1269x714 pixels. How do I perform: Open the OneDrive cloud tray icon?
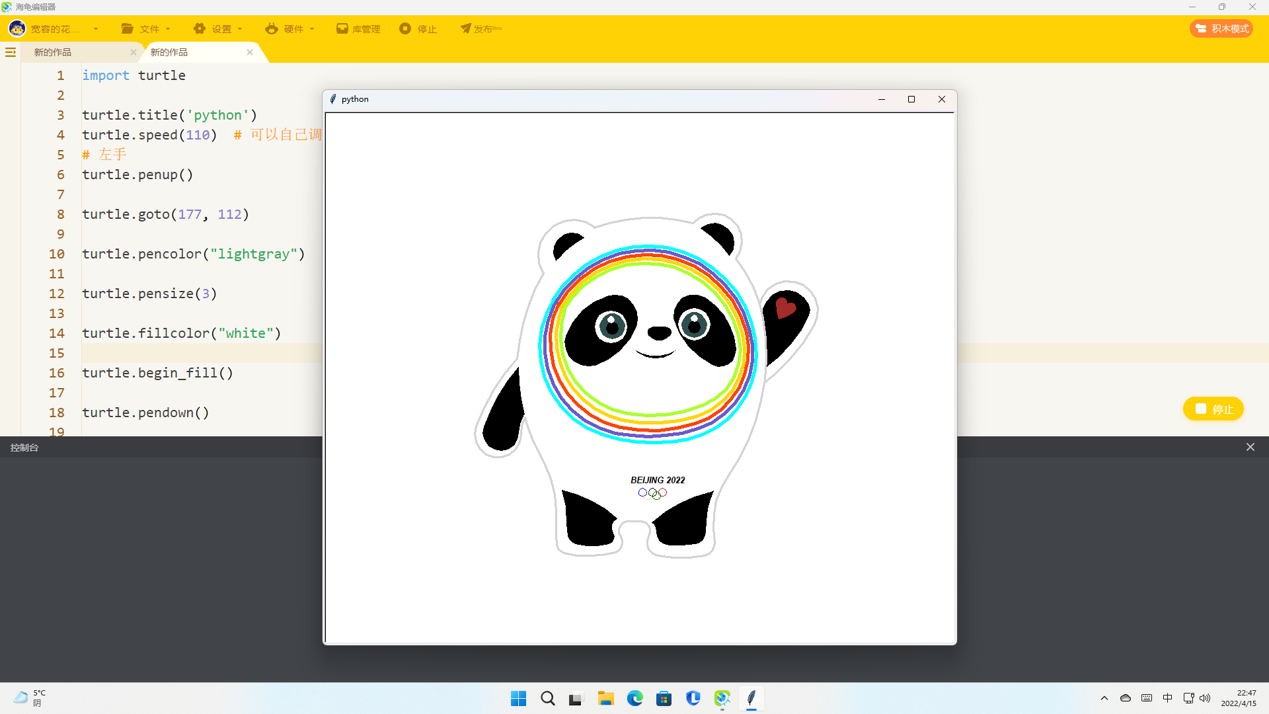[1126, 698]
